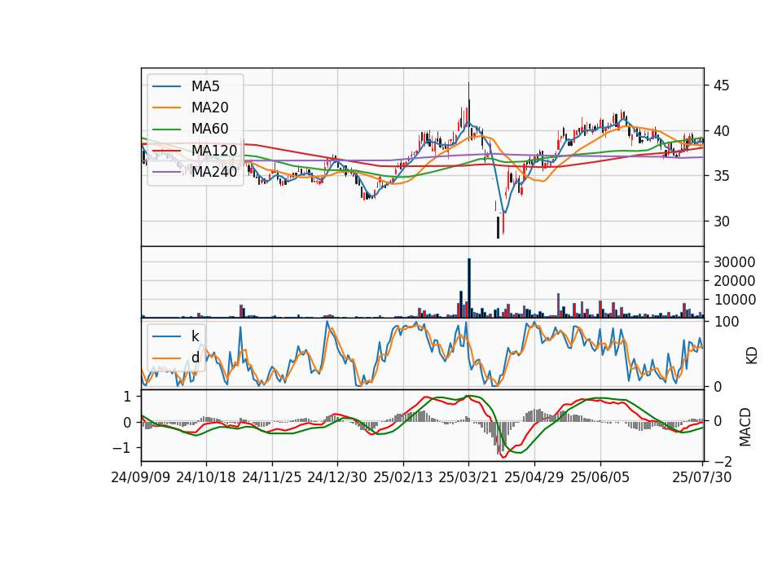Click the 25/06/05 date label

pyautogui.click(x=600, y=477)
